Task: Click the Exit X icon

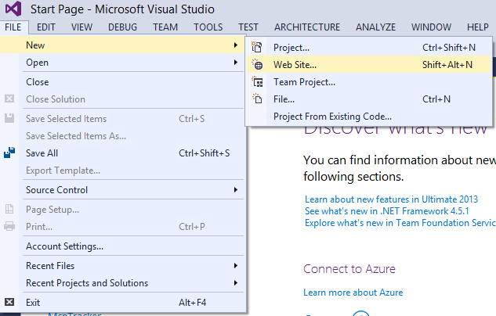Action: (x=9, y=301)
